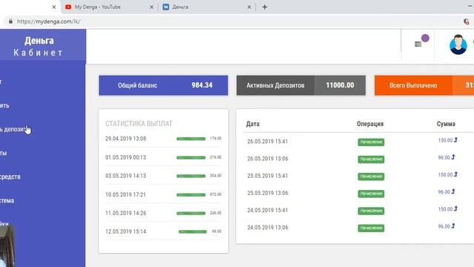Switch to the Деньга browser tab
This screenshot has height=267, width=474.
pos(207,7)
